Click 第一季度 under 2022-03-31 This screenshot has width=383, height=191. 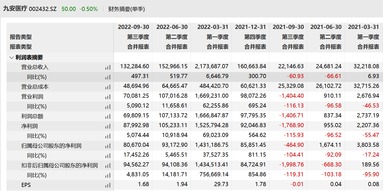(218, 37)
